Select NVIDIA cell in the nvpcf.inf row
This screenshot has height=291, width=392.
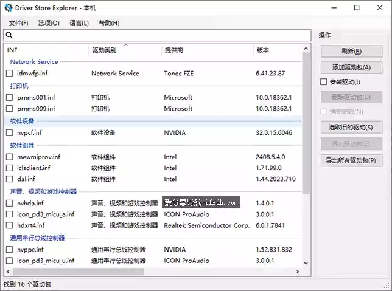point(175,133)
